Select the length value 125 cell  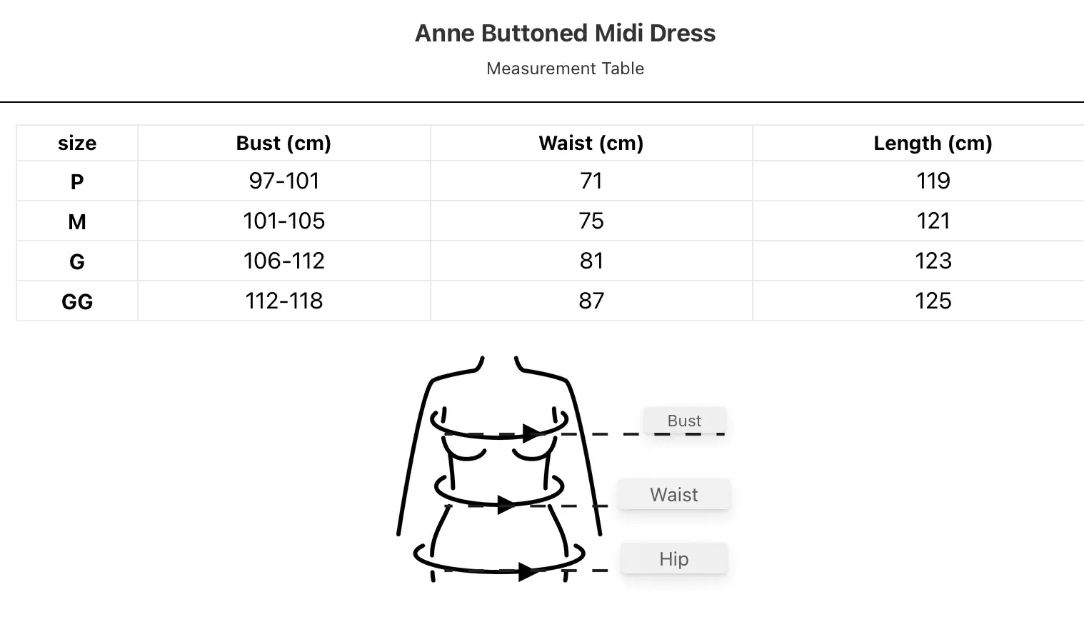click(x=933, y=301)
